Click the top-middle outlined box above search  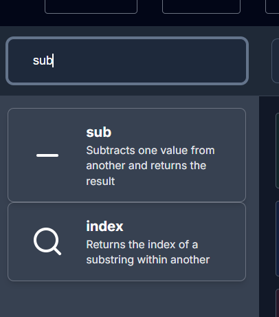pos(201,6)
